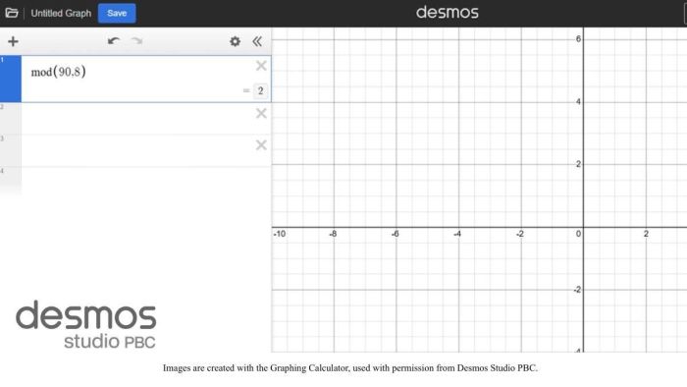Delete empty expression 2

[x=261, y=114]
